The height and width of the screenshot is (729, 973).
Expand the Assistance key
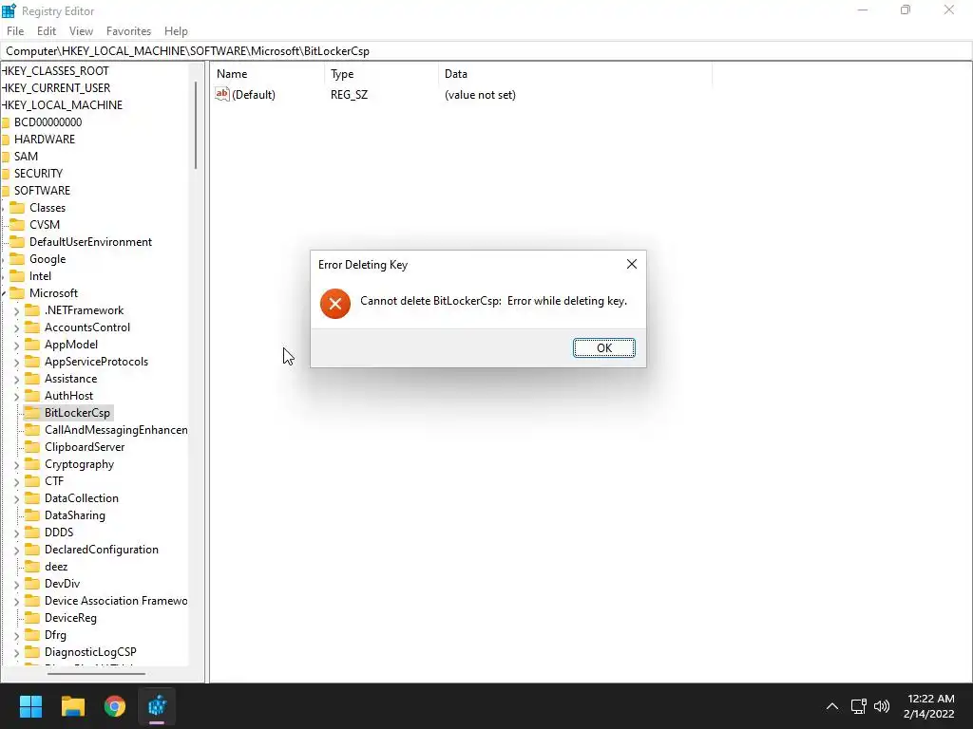17,379
